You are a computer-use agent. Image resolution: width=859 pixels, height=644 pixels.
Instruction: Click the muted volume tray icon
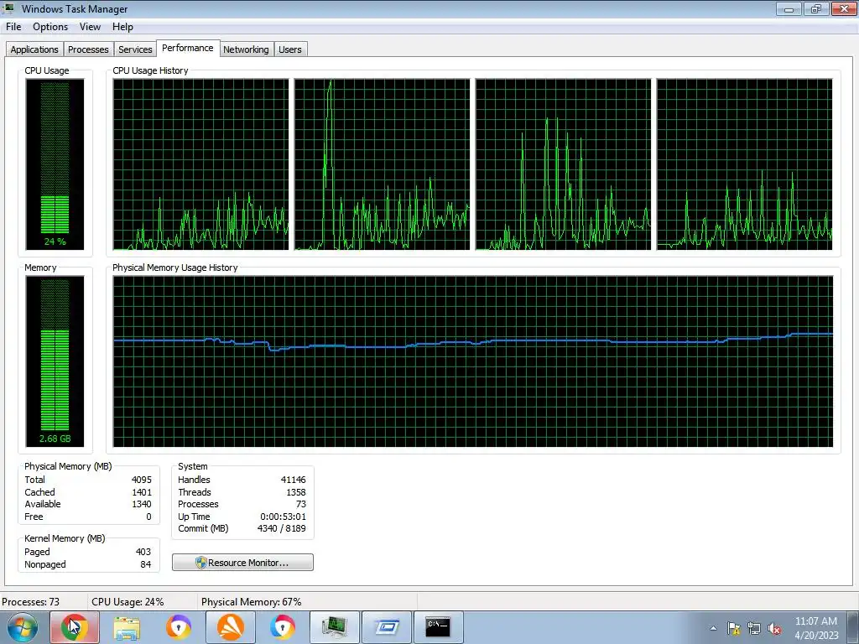tap(774, 628)
